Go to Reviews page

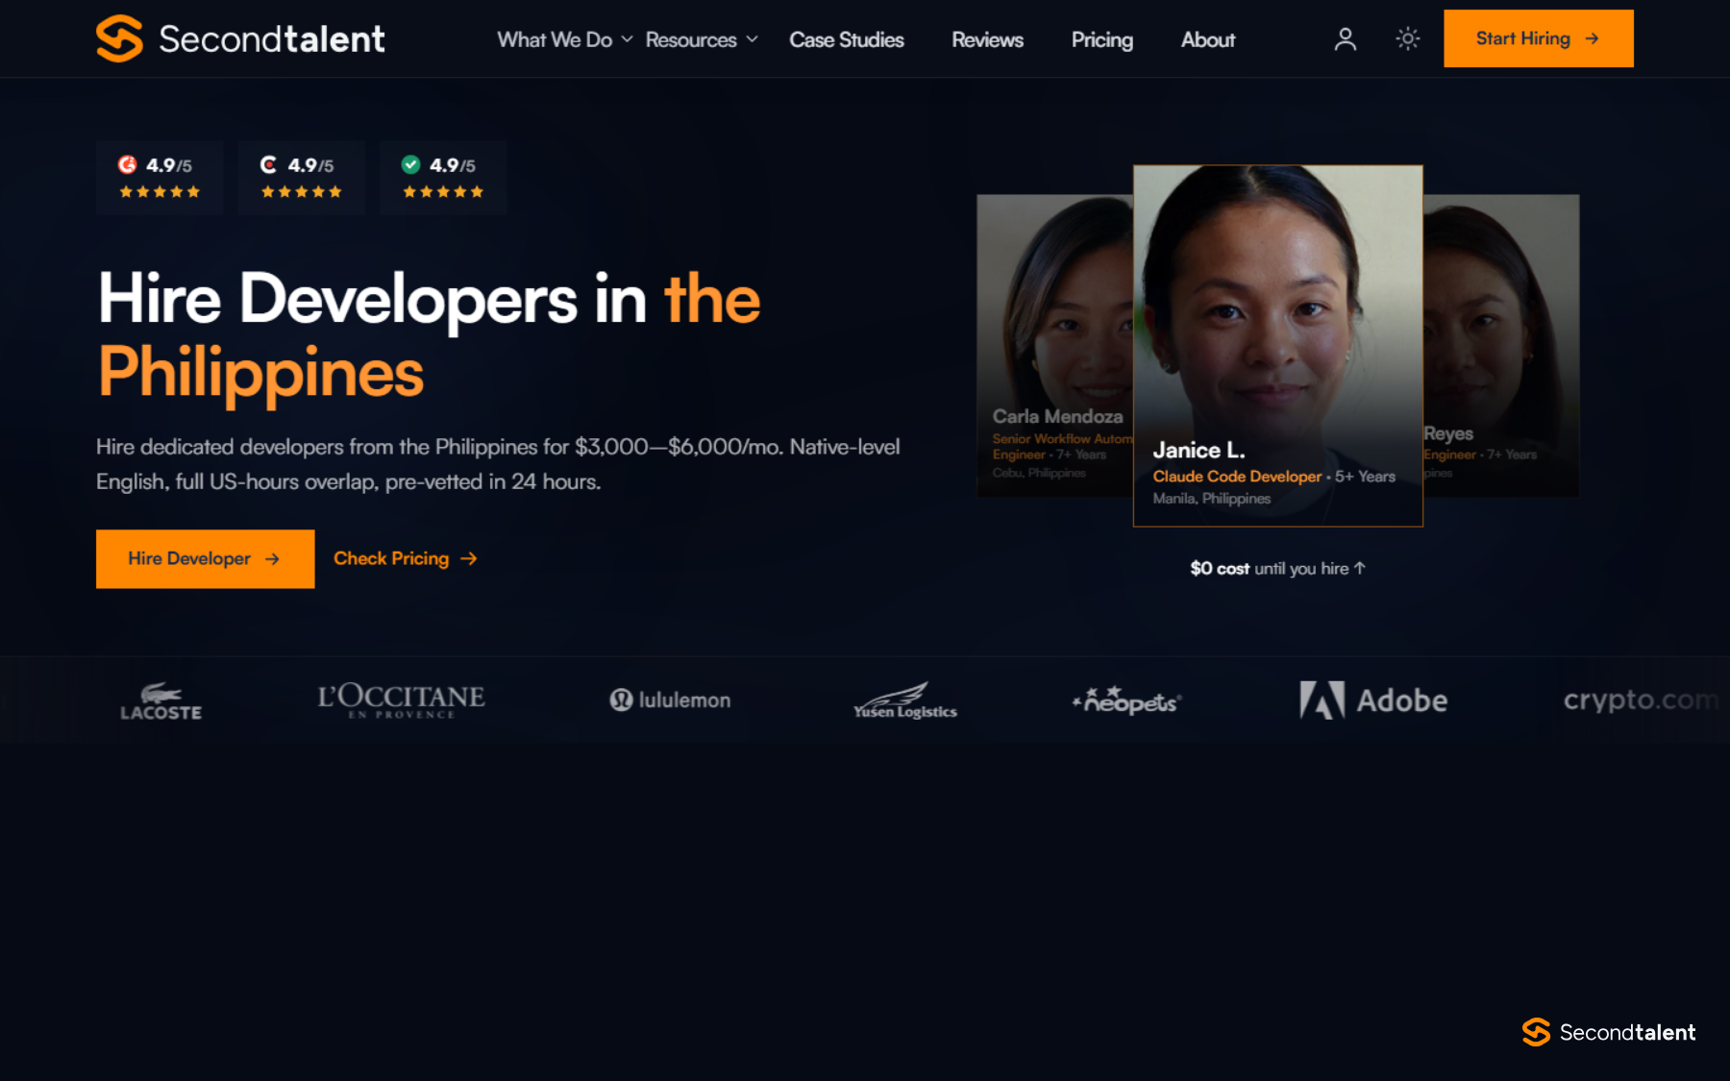coord(987,39)
